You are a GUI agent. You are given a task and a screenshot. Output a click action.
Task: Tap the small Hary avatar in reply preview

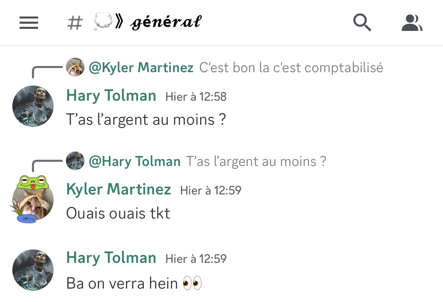tap(75, 161)
